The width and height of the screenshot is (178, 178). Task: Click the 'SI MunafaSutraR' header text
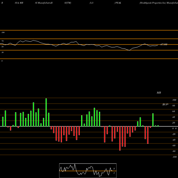(44, 3)
